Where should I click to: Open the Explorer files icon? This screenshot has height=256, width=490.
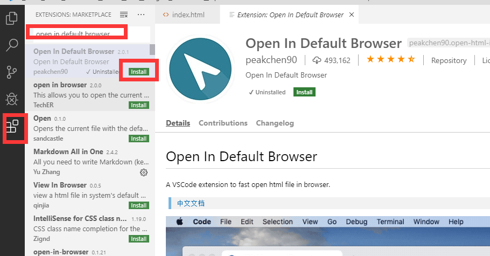[x=12, y=18]
